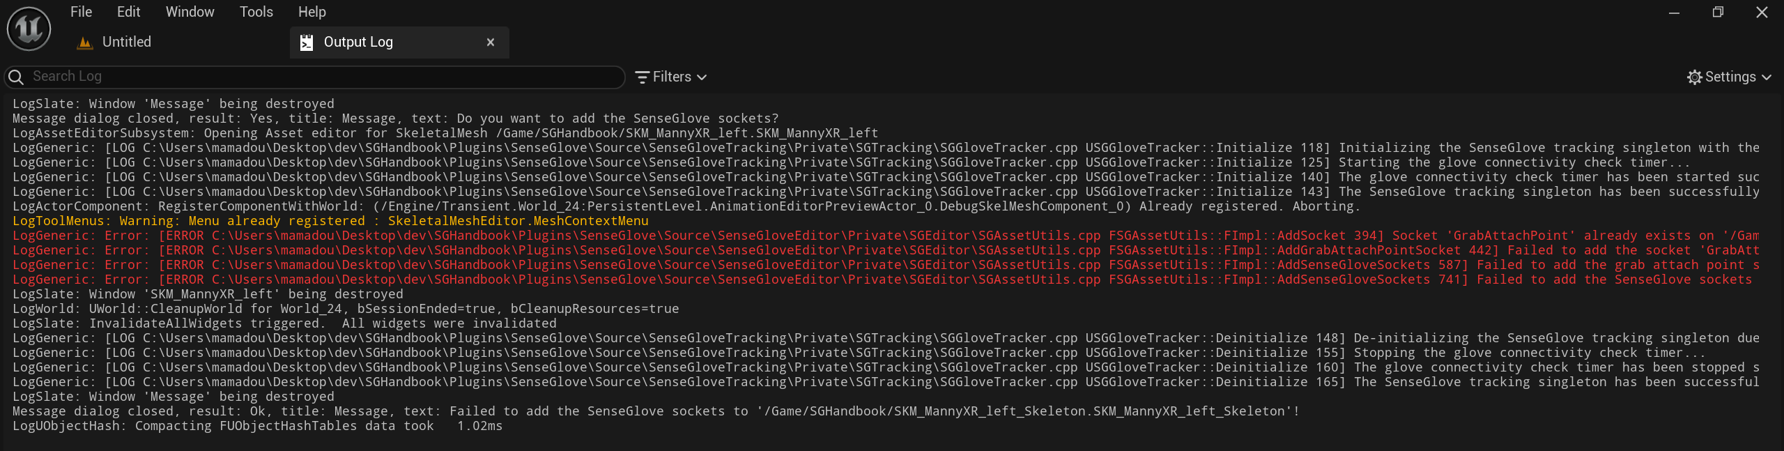The width and height of the screenshot is (1784, 451).
Task: Open the Help menu
Action: click(312, 11)
